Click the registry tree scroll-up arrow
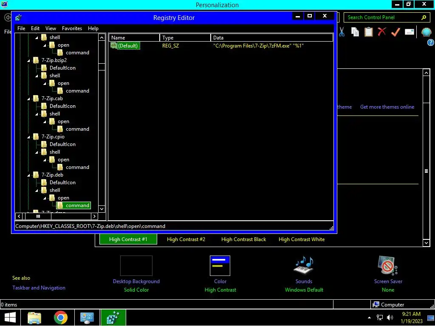 pyautogui.click(x=102, y=37)
